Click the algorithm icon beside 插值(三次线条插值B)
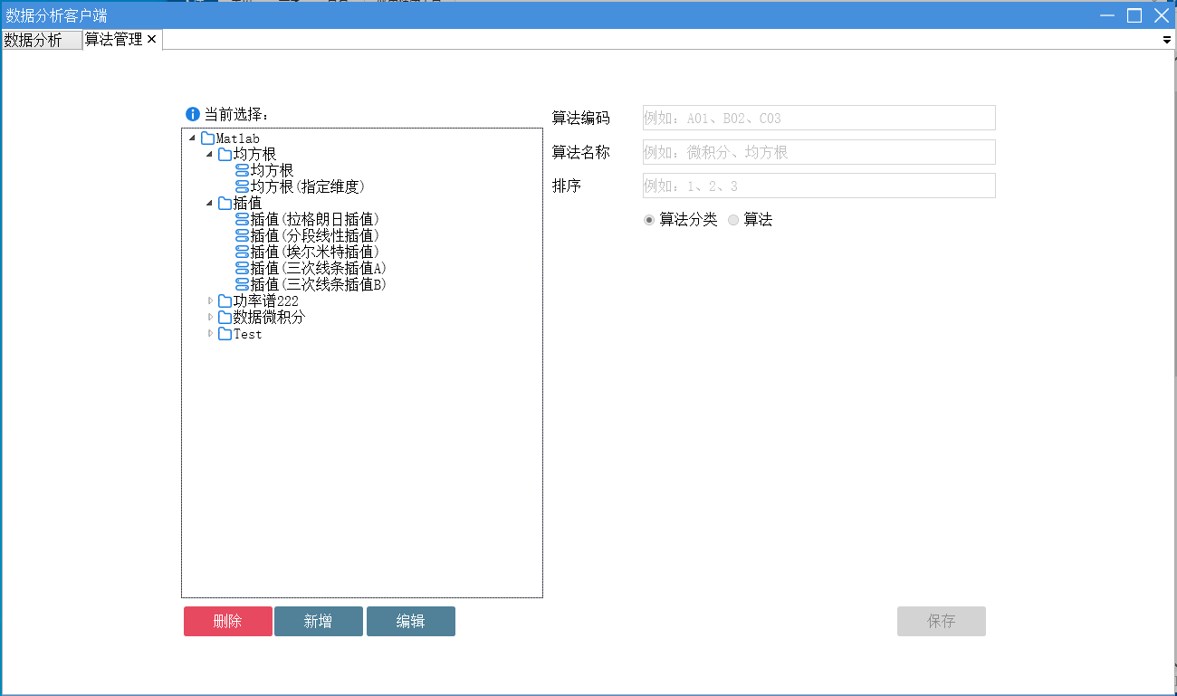This screenshot has width=1177, height=696. coord(242,285)
